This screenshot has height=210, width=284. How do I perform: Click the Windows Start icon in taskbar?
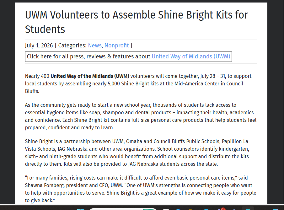pos(81,209)
